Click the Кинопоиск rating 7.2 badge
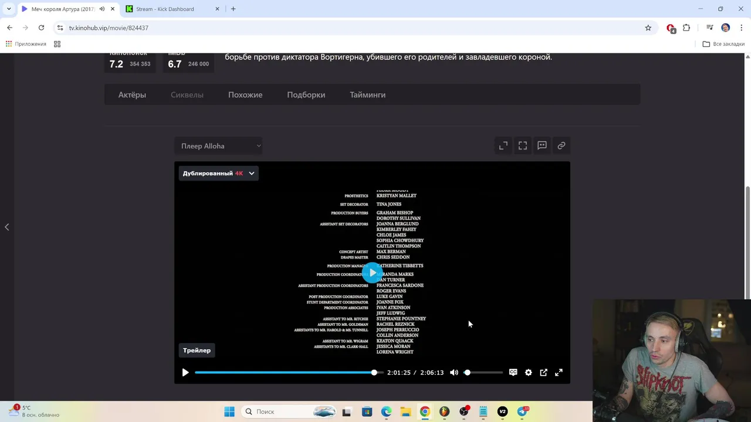The image size is (751, 422). click(130, 62)
